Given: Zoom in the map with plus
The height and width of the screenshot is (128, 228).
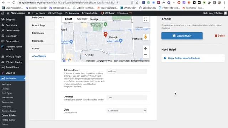Looking at the screenshot, I should [x=146, y=48].
